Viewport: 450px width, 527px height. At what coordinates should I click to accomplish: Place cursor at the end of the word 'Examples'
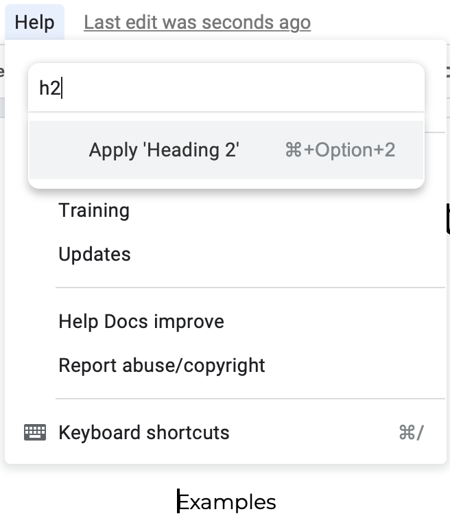(276, 502)
